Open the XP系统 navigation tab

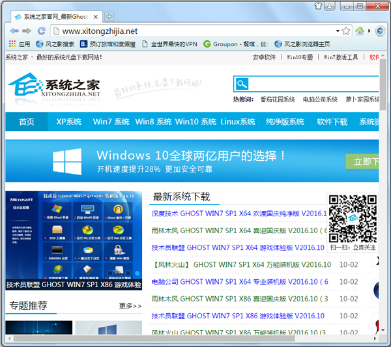coord(68,122)
